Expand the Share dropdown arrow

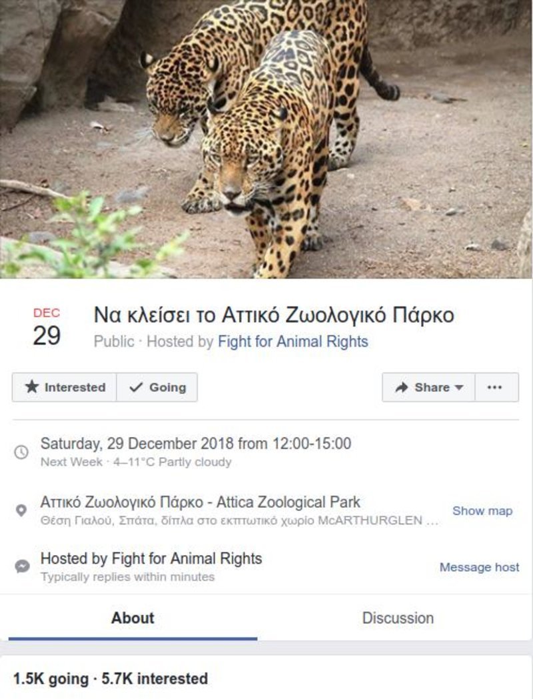pyautogui.click(x=459, y=388)
